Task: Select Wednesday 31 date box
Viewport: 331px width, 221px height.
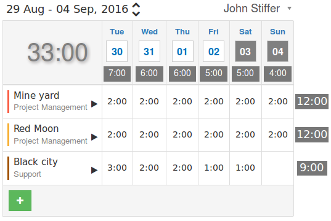Action: 149,52
